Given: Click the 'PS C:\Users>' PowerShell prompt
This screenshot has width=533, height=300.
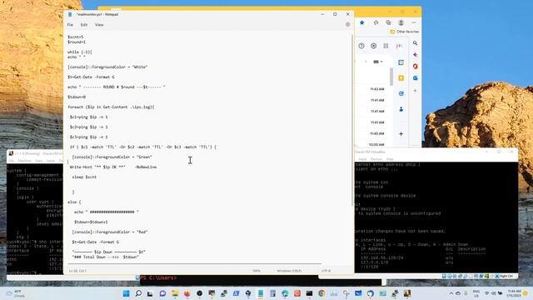Looking at the screenshot, I should pyautogui.click(x=159, y=277).
